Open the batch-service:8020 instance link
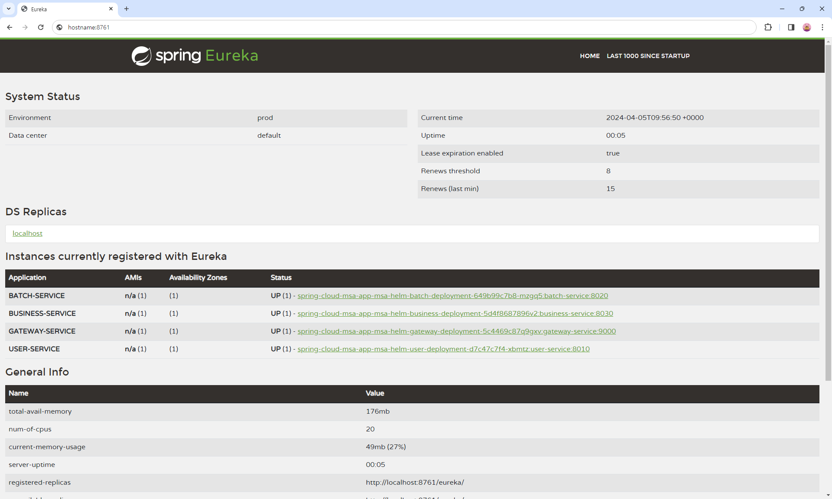This screenshot has width=832, height=499. click(x=452, y=296)
